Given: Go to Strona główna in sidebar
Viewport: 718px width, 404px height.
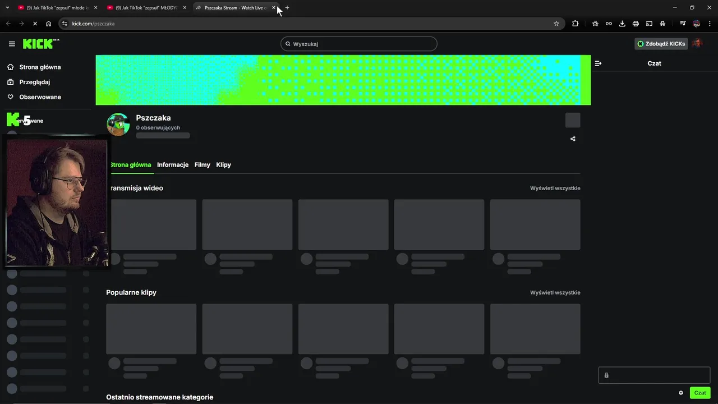Looking at the screenshot, I should tap(40, 67).
